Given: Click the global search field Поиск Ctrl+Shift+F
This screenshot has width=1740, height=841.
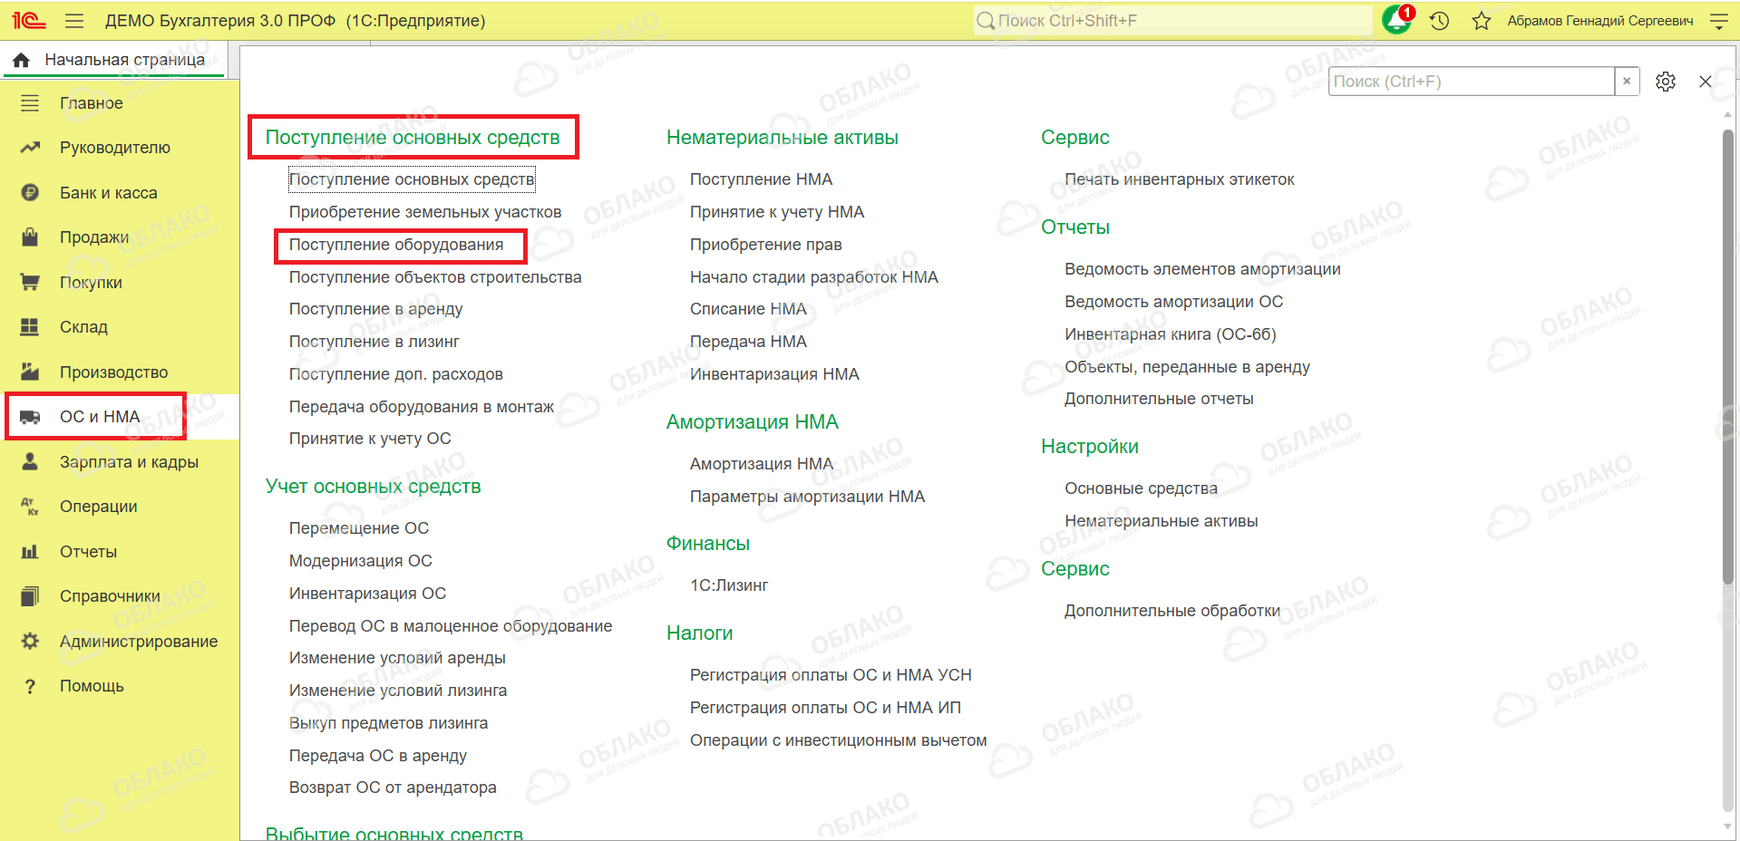Looking at the screenshot, I should 1171,21.
